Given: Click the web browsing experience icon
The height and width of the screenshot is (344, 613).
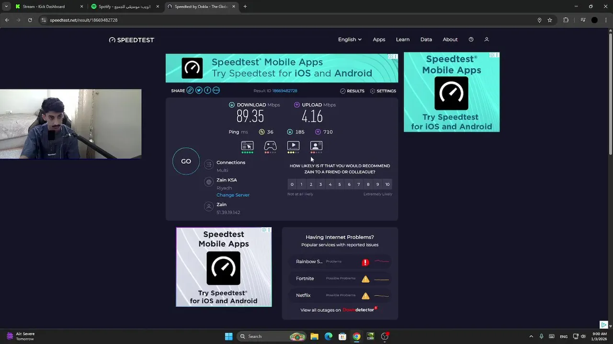Looking at the screenshot, I should pyautogui.click(x=247, y=146).
